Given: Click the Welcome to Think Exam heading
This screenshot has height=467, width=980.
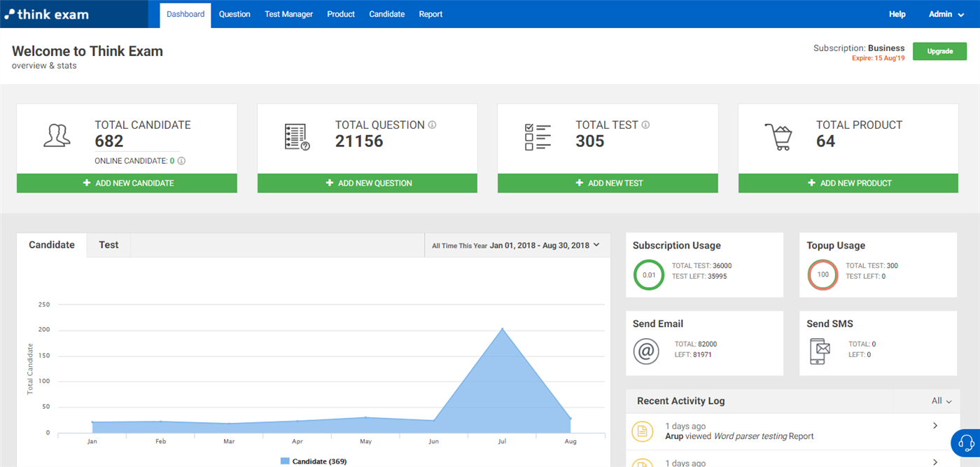Looking at the screenshot, I should (87, 51).
